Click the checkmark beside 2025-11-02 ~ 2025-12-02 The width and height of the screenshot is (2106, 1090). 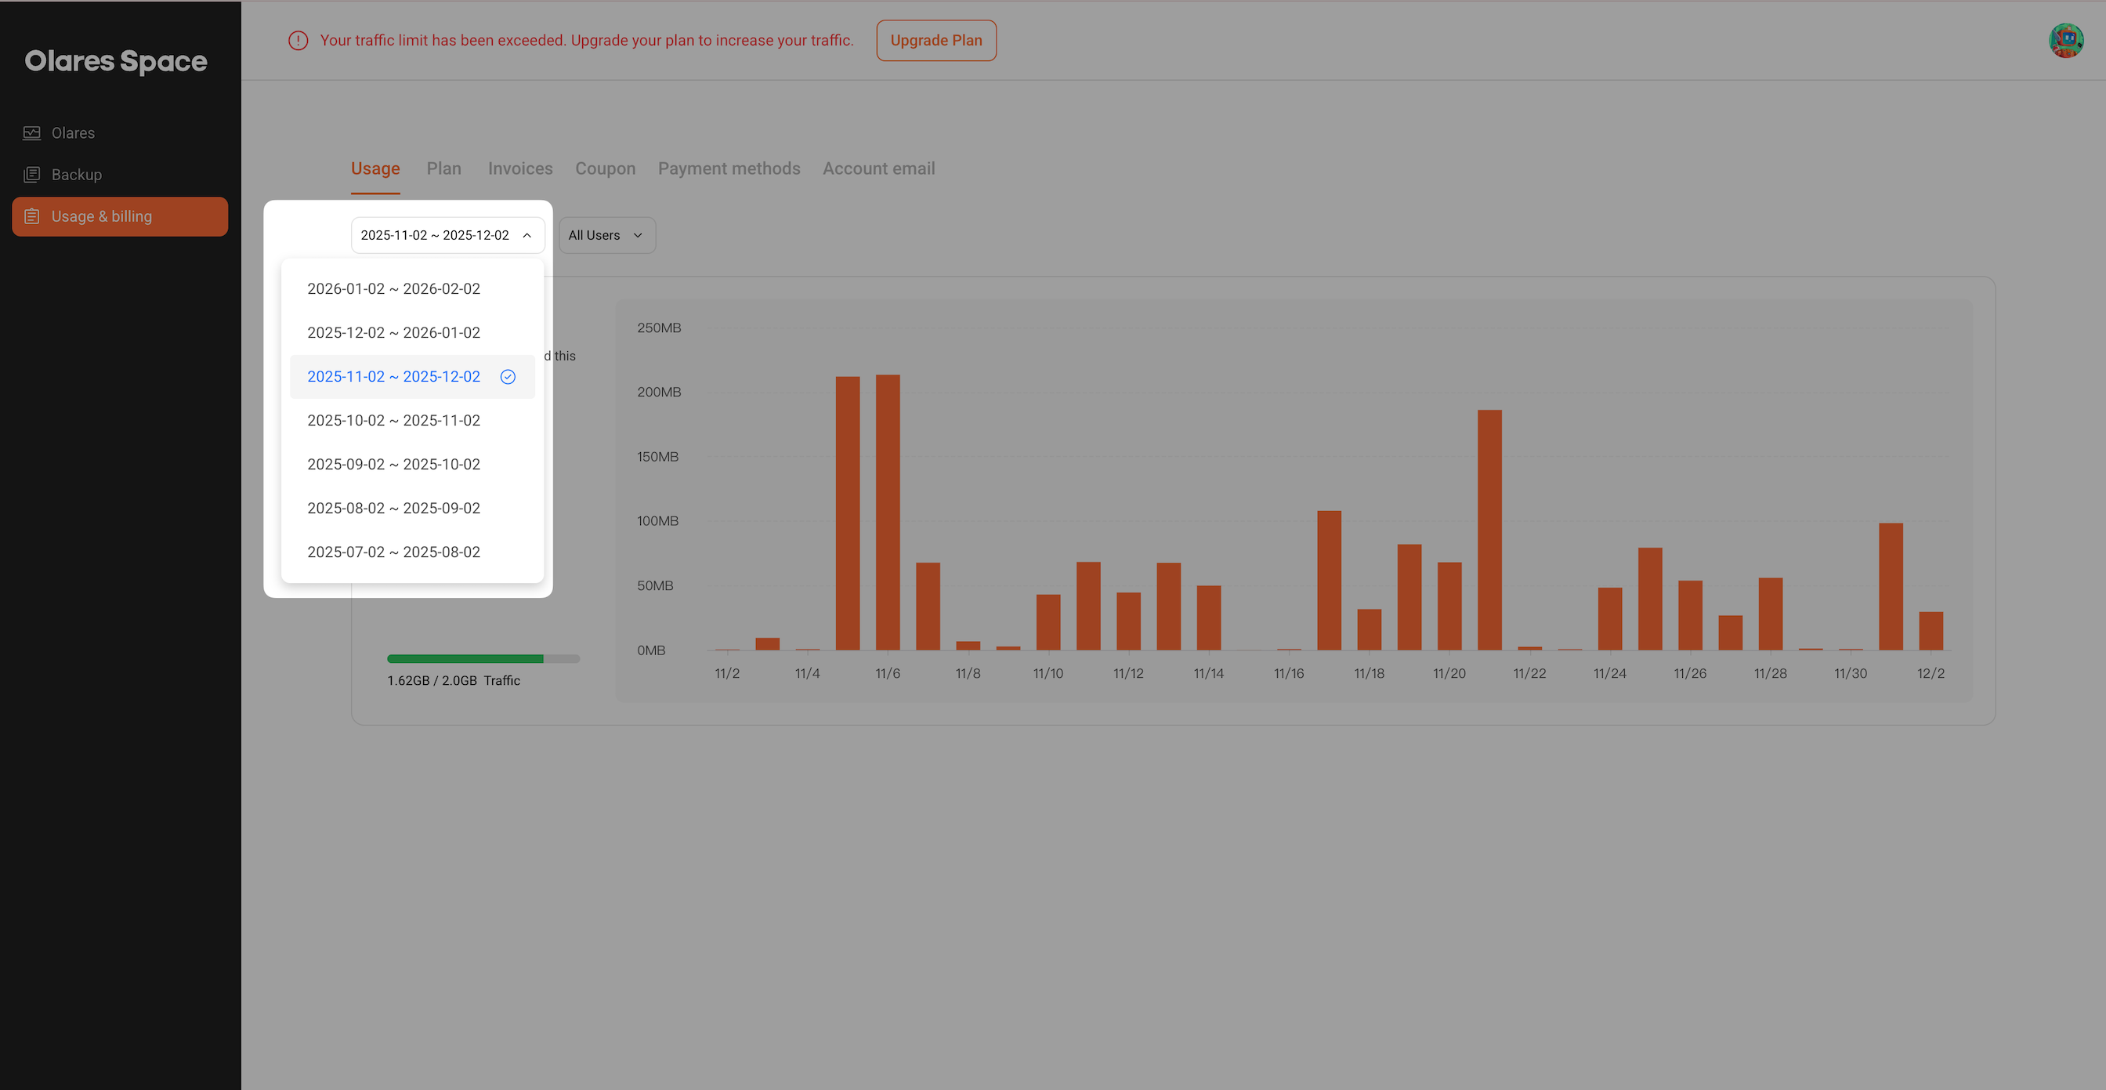508,376
